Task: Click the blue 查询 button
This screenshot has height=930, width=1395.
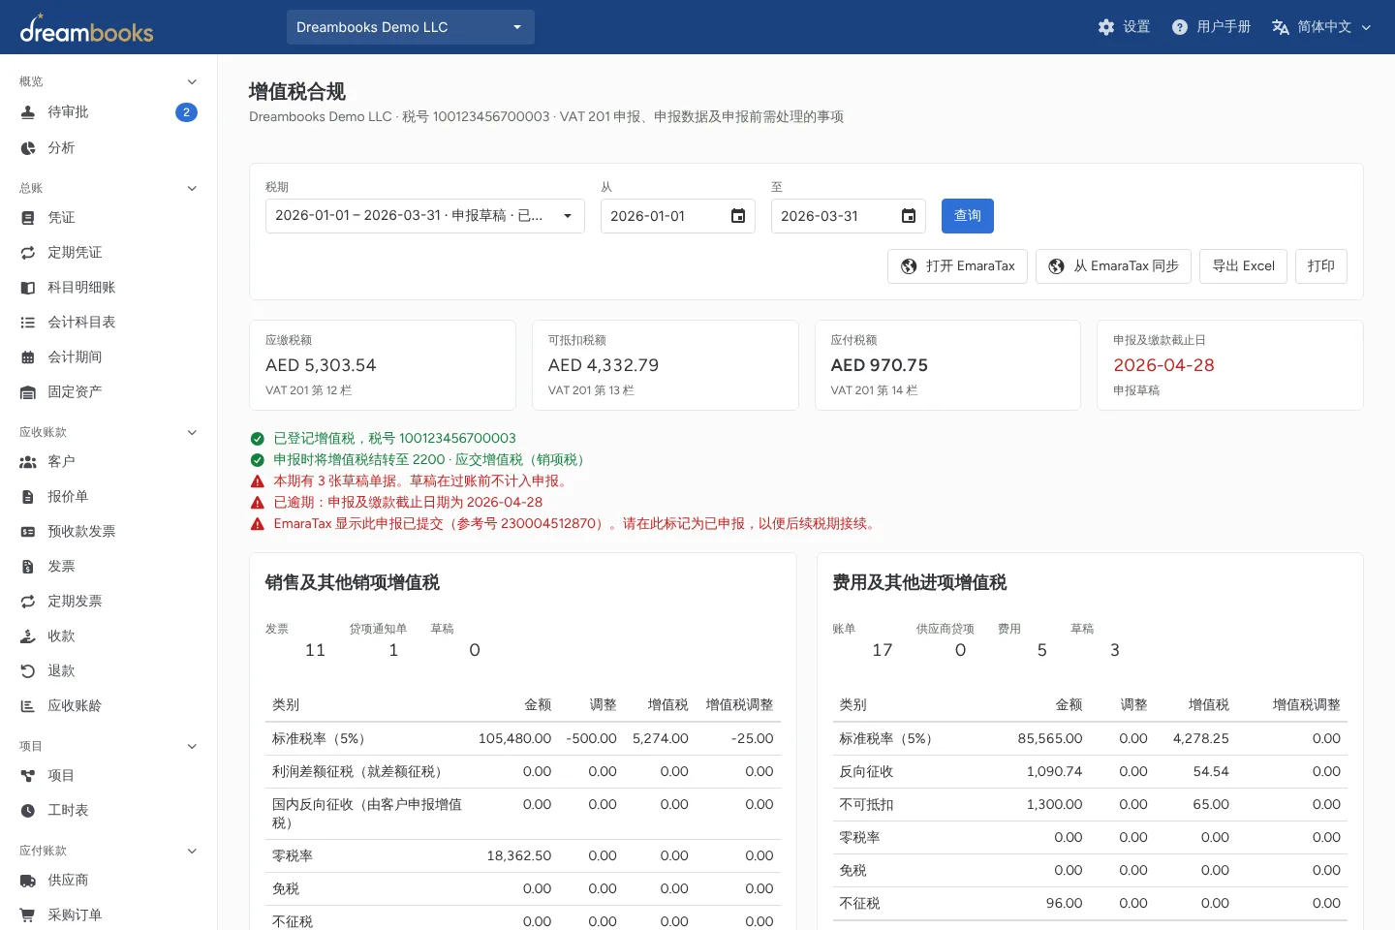Action: [x=968, y=216]
